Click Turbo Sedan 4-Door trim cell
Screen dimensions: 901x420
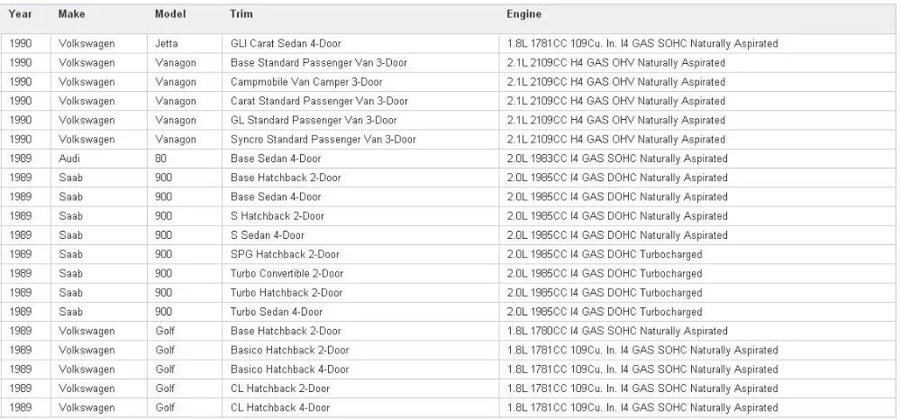pyautogui.click(x=360, y=312)
